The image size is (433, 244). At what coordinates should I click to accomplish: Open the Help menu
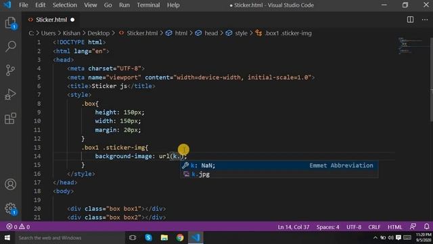click(x=173, y=5)
